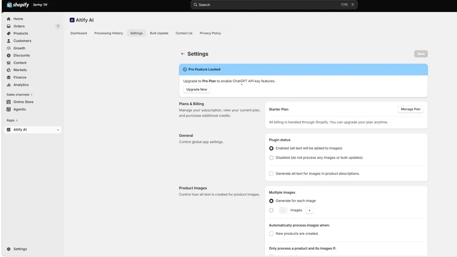
Task: Click the Orders inbox icon
Action: (x=9, y=26)
